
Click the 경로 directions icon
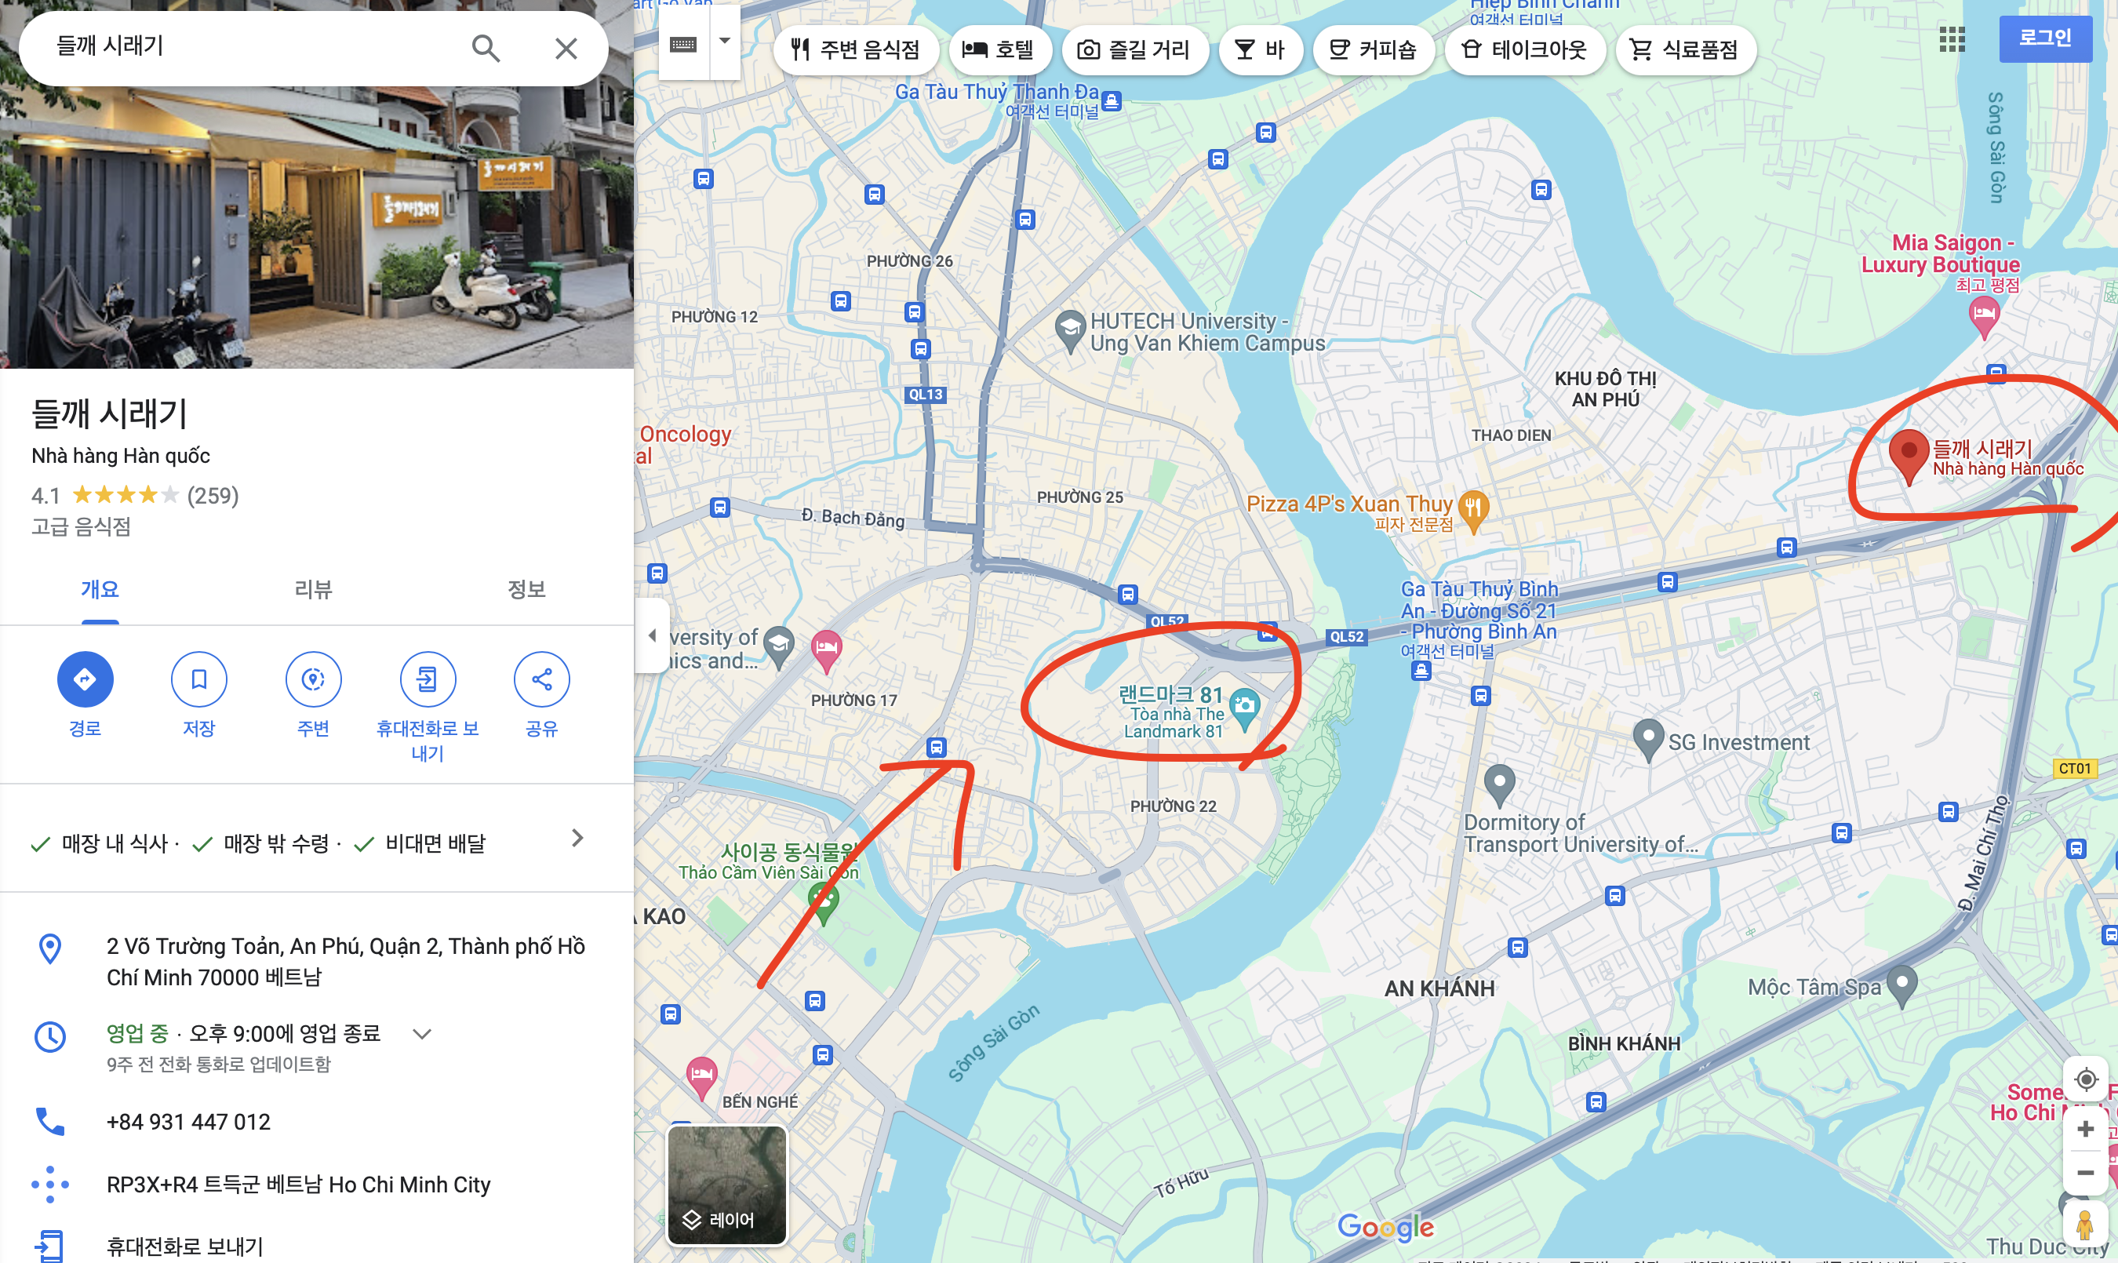85,679
